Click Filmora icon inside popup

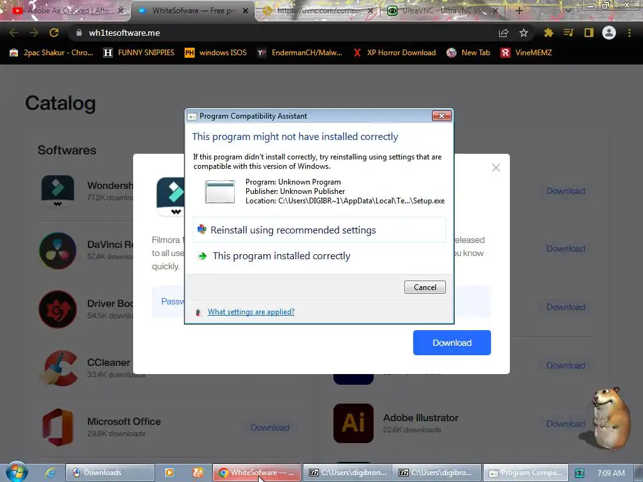pos(171,196)
